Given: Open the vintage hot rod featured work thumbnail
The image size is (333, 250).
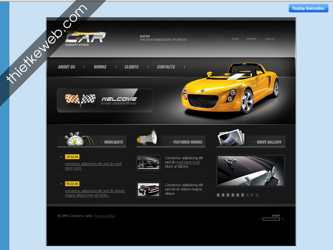Looking at the screenshot, I should (148, 190).
